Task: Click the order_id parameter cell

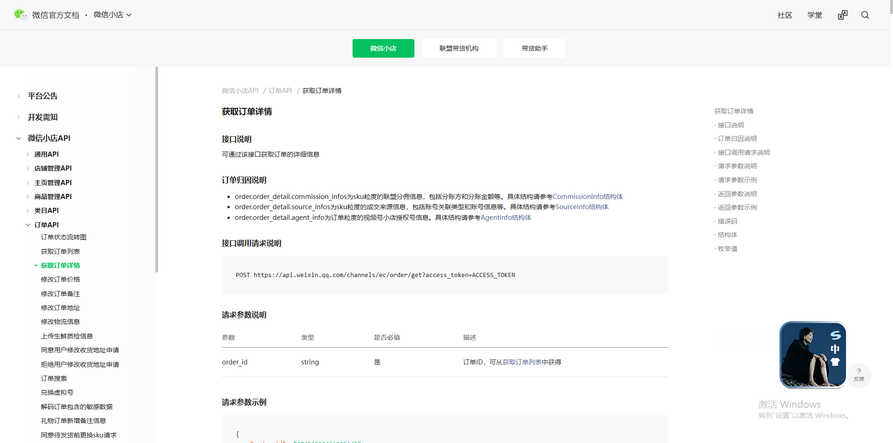Action: click(x=234, y=362)
